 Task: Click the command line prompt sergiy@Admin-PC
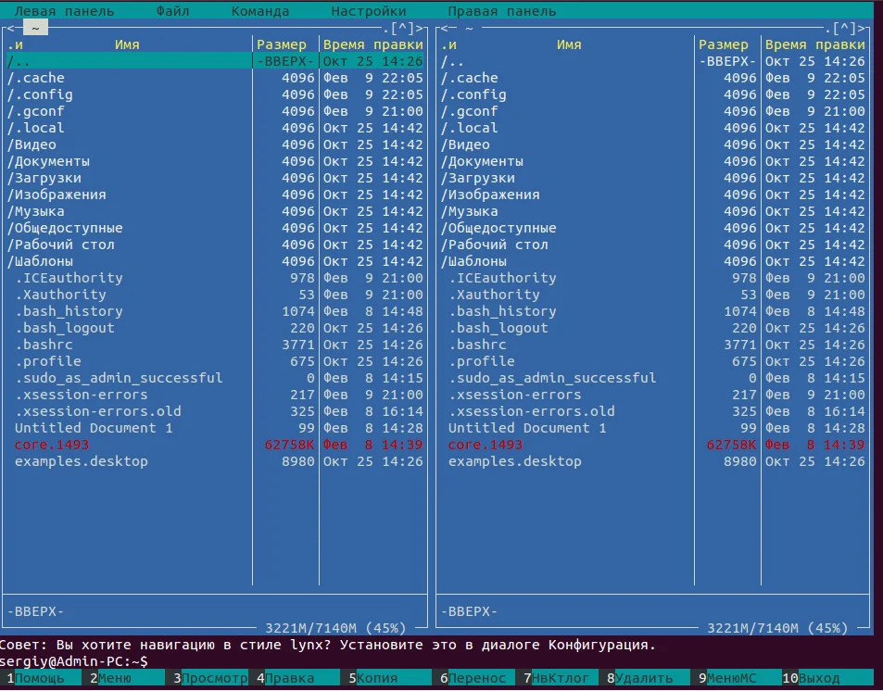tap(70, 661)
